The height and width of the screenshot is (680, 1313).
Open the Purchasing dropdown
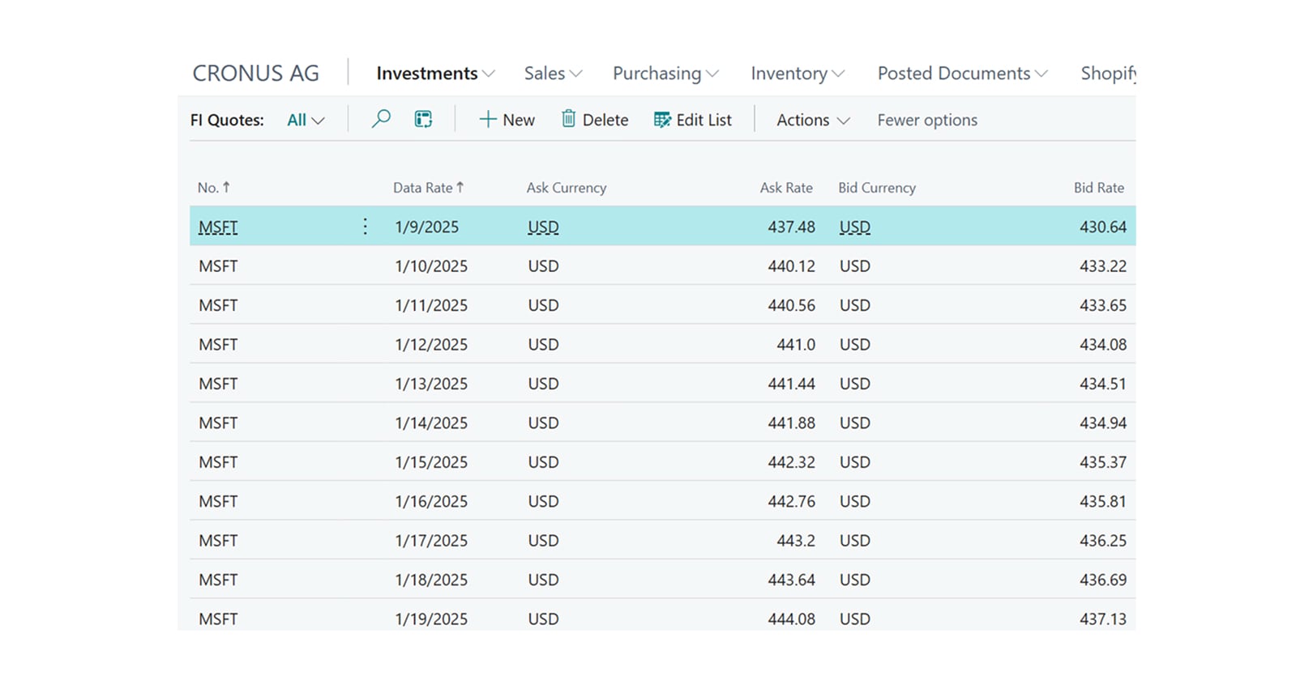[665, 74]
